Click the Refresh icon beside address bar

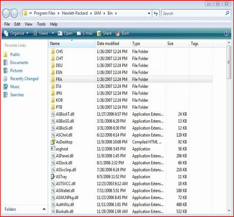click(x=156, y=13)
